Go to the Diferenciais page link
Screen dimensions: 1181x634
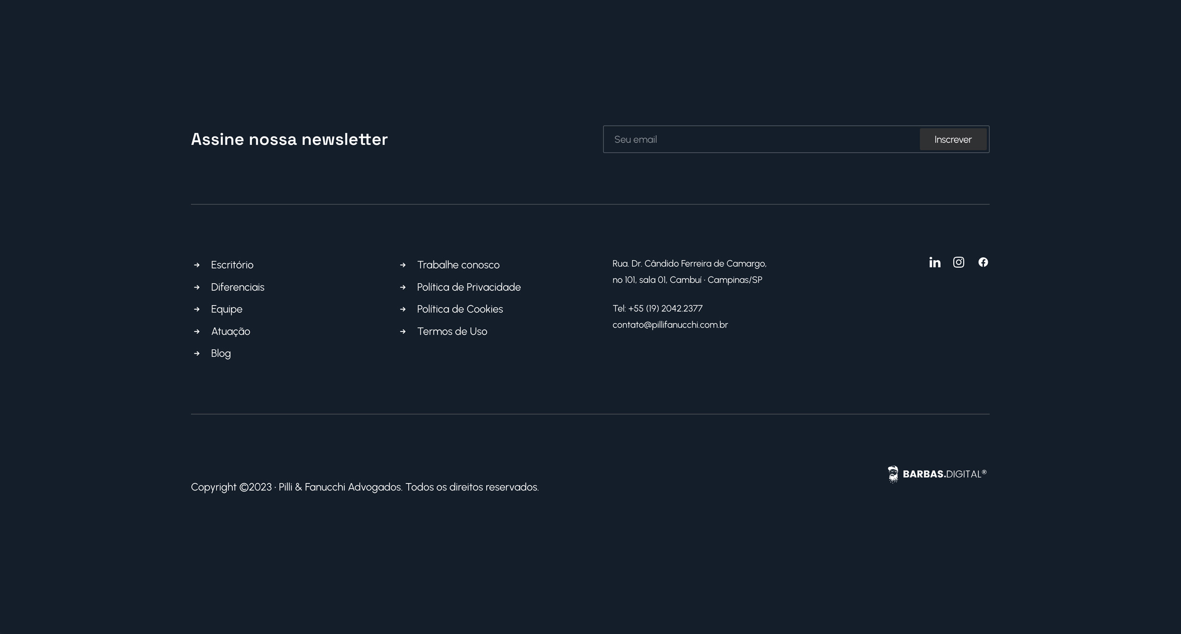point(238,287)
